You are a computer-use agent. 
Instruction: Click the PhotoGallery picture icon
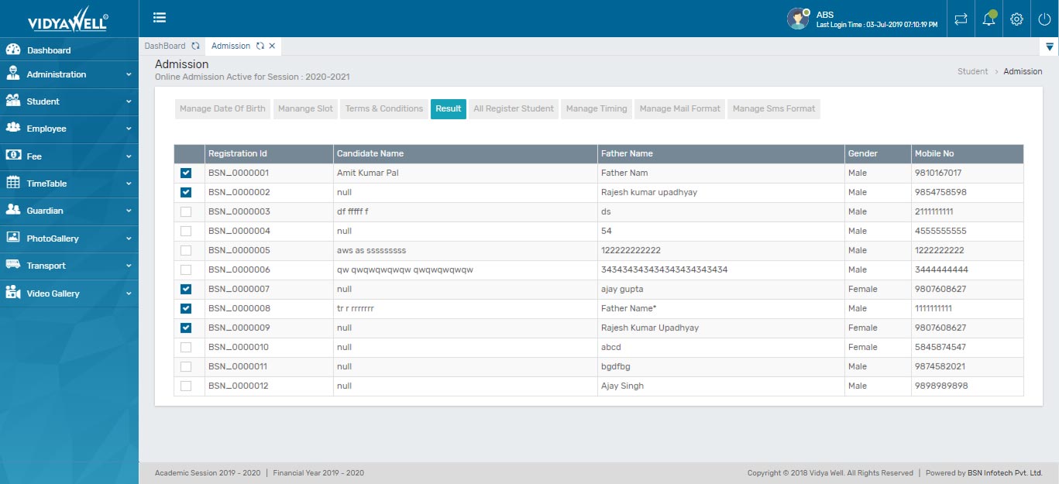[12, 238]
